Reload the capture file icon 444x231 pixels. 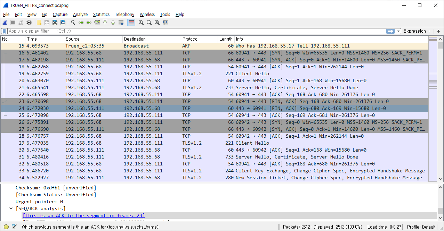[63, 23]
